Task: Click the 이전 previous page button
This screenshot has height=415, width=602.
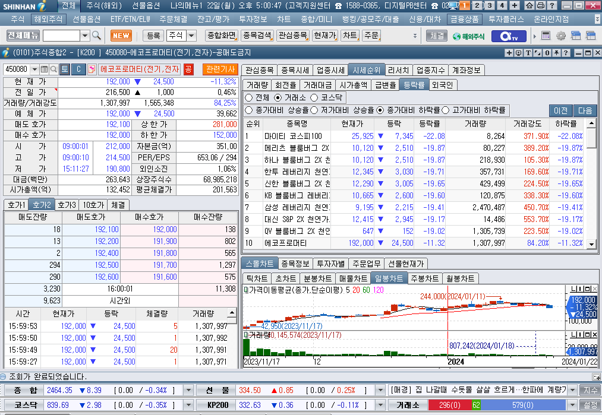Action: [560, 110]
